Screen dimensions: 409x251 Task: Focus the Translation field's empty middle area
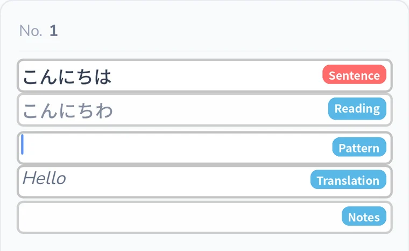(x=188, y=182)
